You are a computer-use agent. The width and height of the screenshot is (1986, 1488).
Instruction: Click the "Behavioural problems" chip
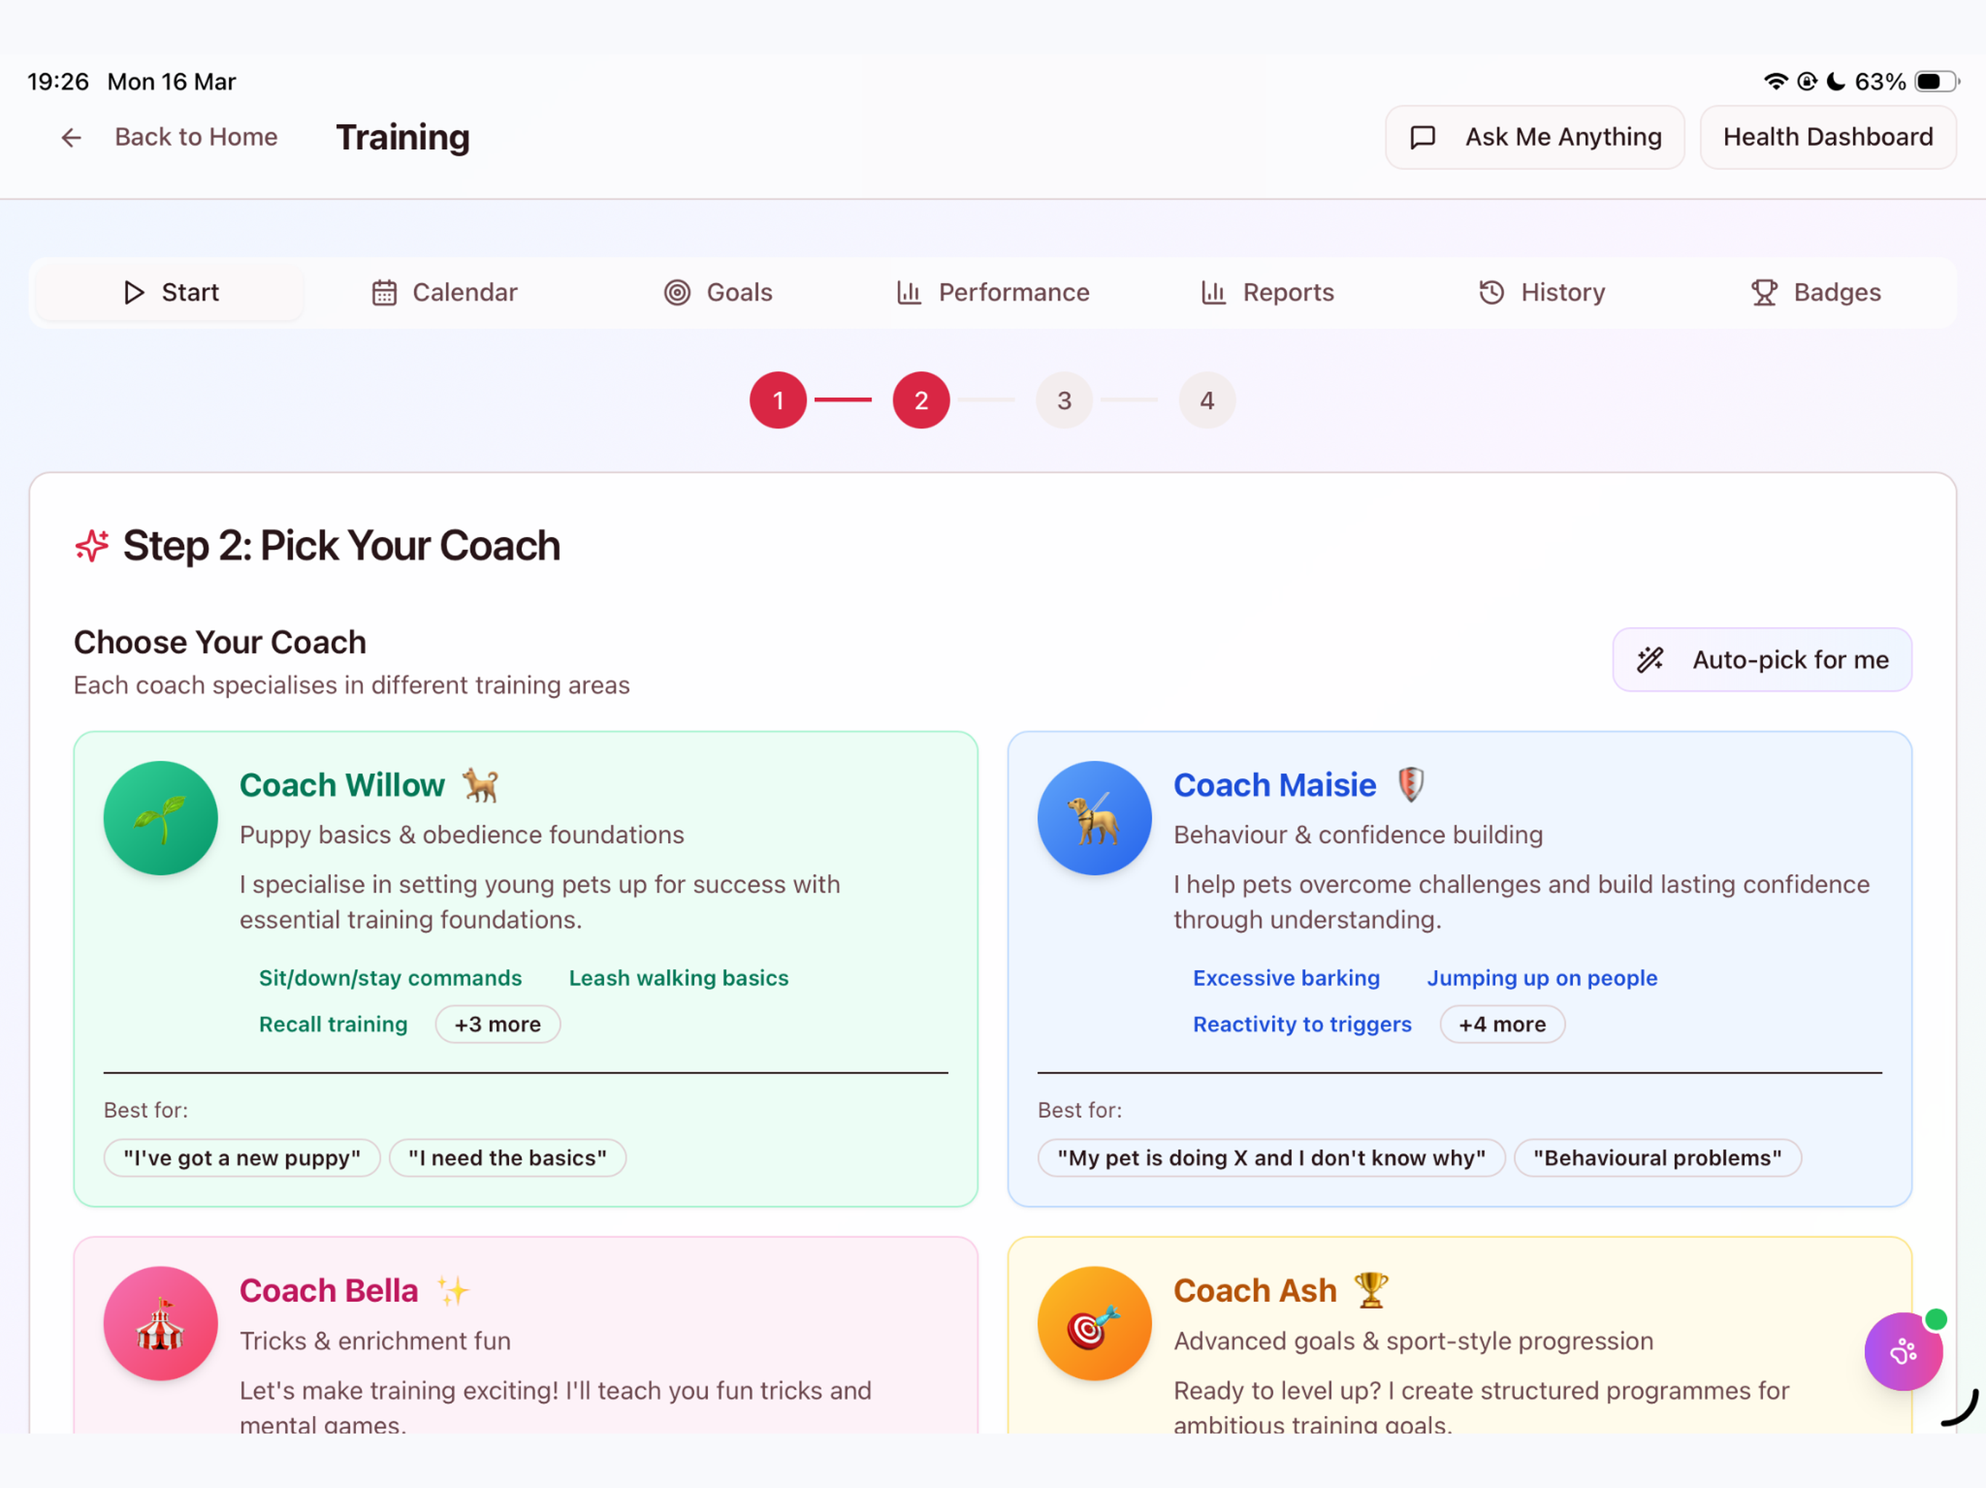pos(1657,1157)
